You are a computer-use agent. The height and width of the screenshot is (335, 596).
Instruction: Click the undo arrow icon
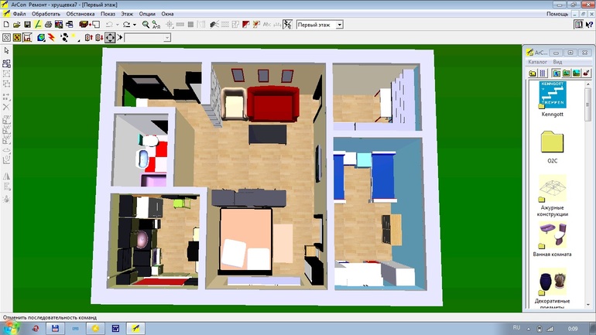click(109, 25)
